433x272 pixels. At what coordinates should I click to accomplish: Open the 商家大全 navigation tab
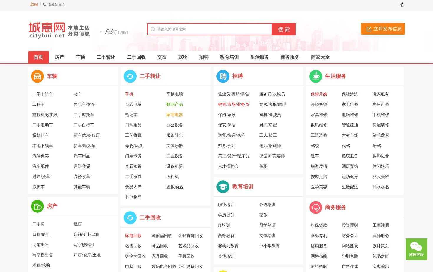(320, 57)
